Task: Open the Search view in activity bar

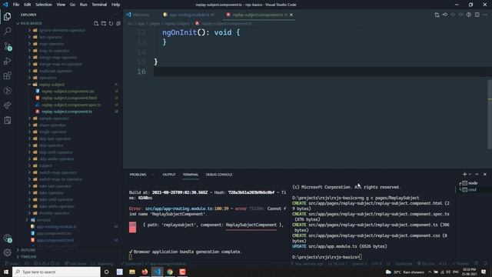Action: click(7, 31)
